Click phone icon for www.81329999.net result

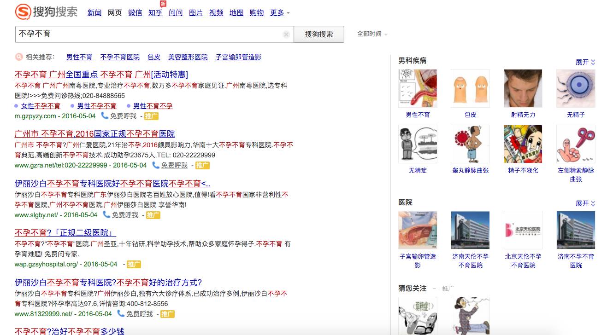[121, 313]
